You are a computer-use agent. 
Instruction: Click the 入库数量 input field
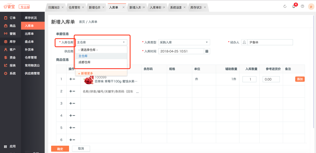coord(250,79)
